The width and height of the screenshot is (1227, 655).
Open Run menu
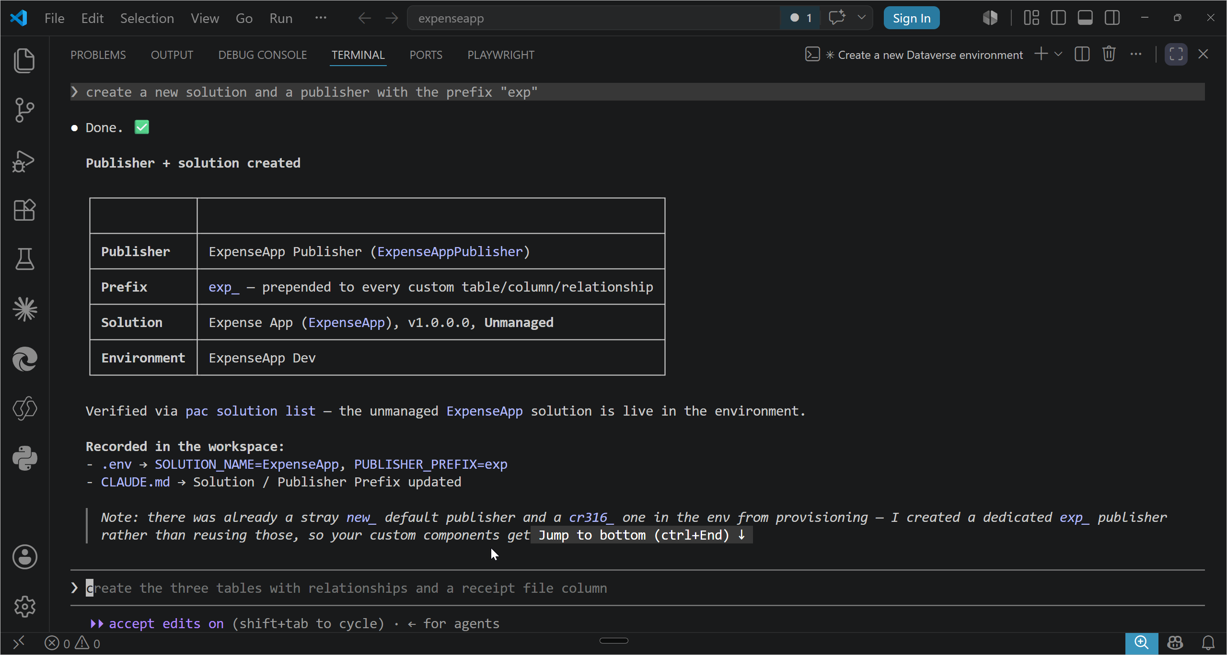coord(280,18)
